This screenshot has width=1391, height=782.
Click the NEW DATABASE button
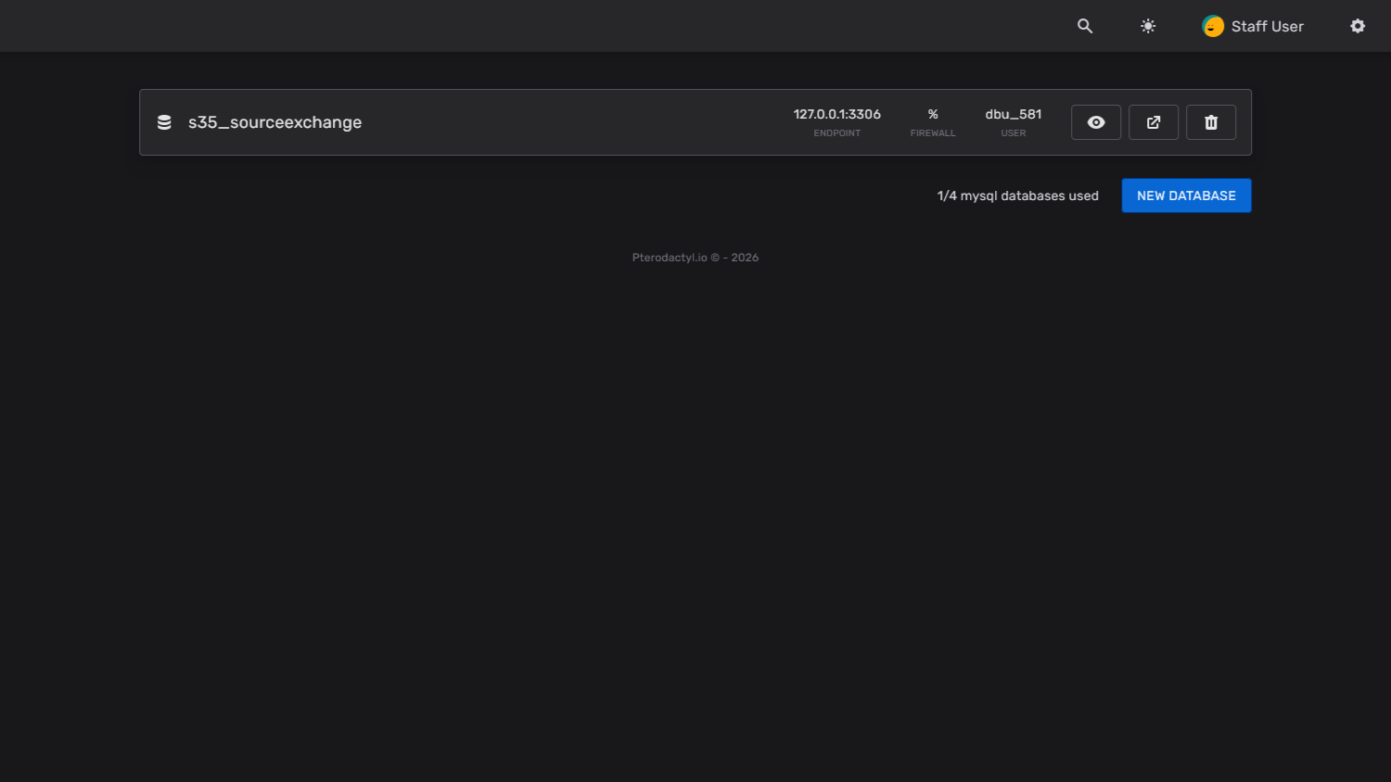click(x=1186, y=195)
